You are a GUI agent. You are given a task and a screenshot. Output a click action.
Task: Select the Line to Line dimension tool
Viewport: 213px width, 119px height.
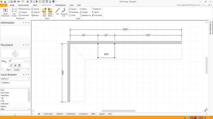tap(14, 12)
